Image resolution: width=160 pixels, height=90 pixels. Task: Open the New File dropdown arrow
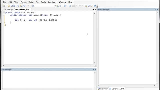point(6,6)
